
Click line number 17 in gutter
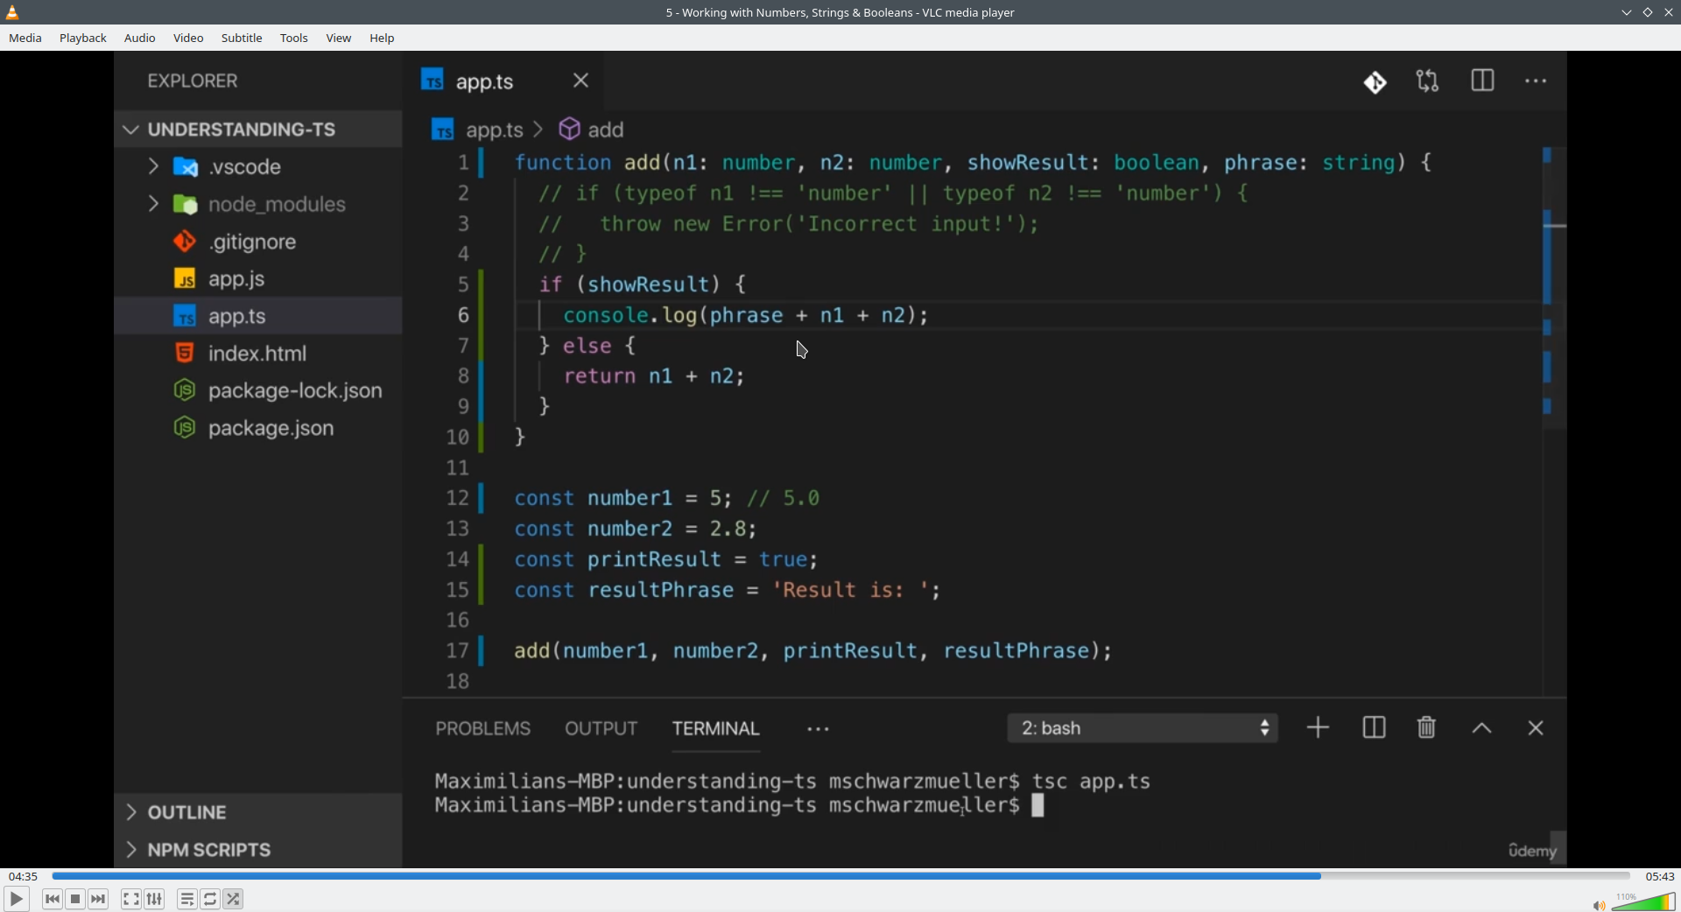click(x=458, y=651)
